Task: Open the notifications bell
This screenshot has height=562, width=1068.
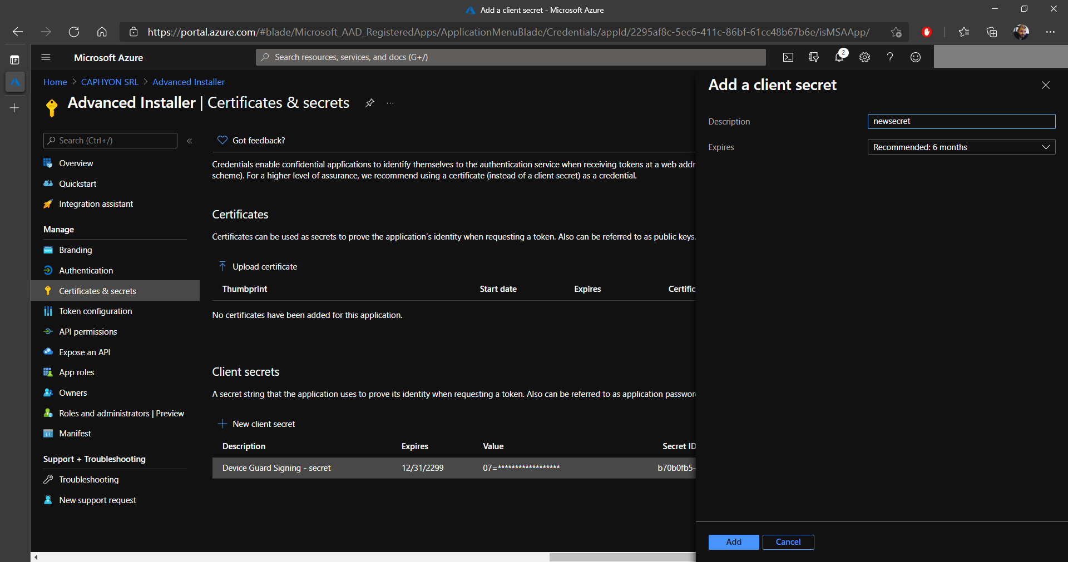Action: (839, 57)
